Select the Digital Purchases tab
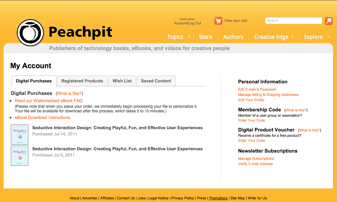 coord(34,81)
